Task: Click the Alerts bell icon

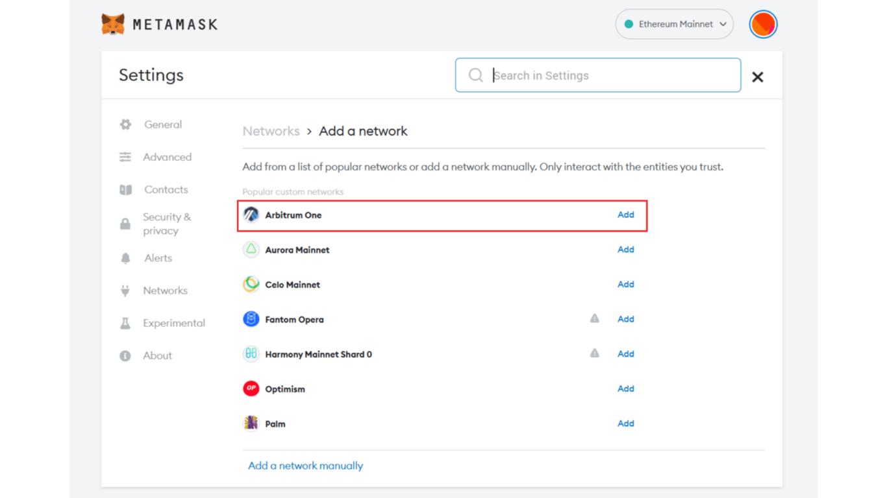Action: tap(125, 257)
